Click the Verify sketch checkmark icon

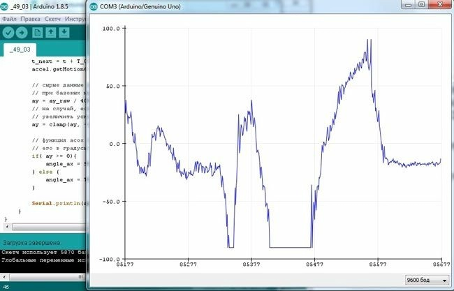(8, 33)
